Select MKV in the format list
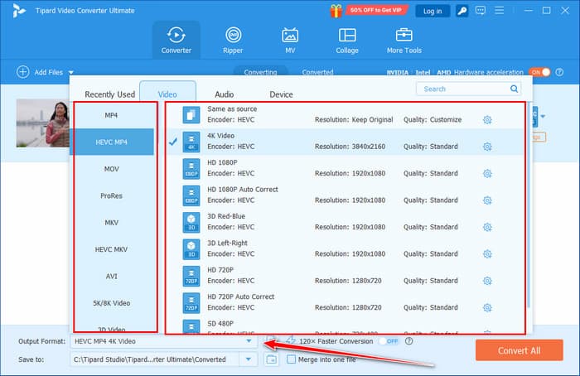 (x=112, y=223)
